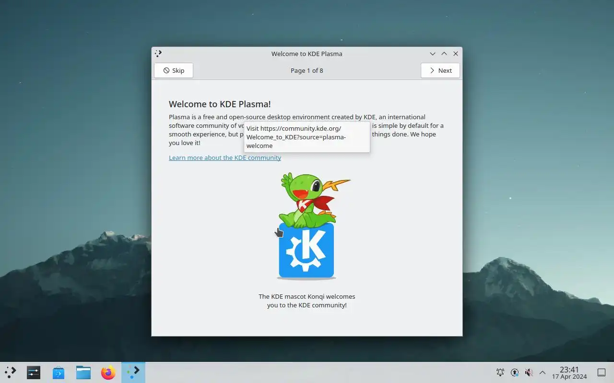Click the Page 1 of 8 indicator
The height and width of the screenshot is (383, 614).
point(307,70)
